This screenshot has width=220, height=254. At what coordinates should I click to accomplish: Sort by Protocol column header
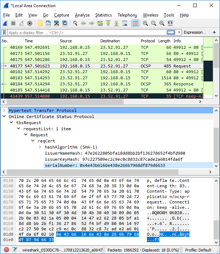coord(148,41)
